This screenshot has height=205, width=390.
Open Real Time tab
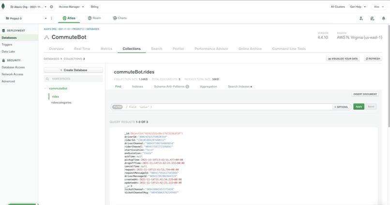coord(82,49)
